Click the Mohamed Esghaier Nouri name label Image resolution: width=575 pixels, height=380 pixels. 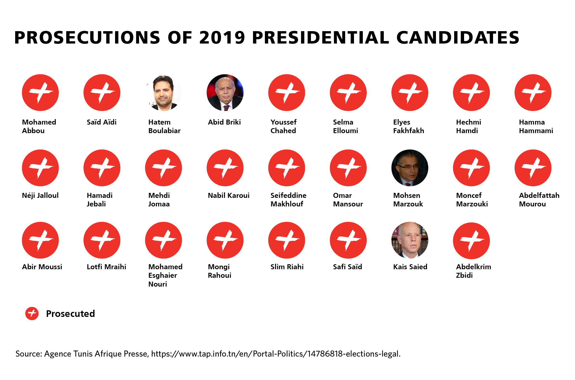[x=165, y=275]
